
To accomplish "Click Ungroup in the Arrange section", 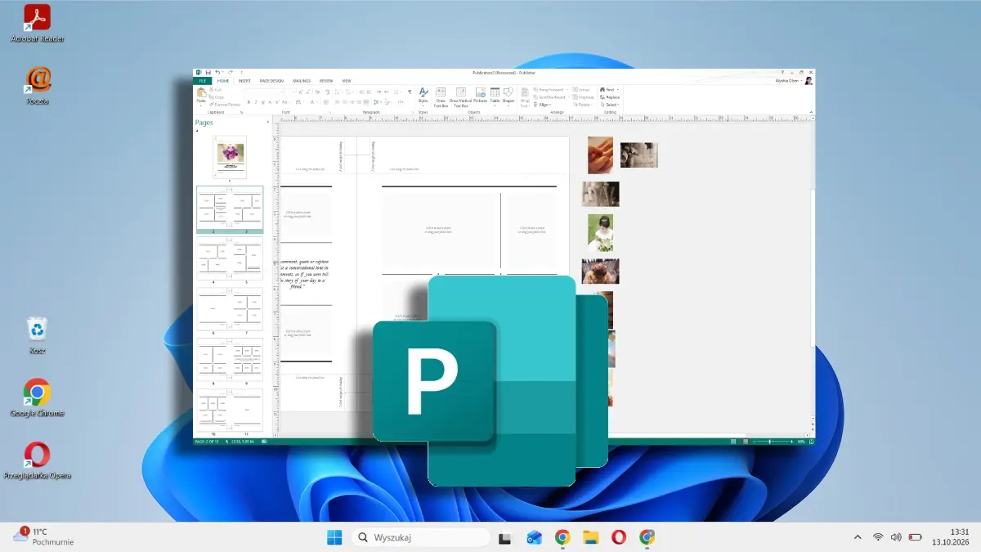I will point(583,97).
